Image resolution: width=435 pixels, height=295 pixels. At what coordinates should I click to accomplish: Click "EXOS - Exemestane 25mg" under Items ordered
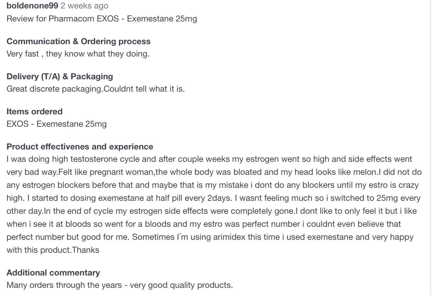56,124
